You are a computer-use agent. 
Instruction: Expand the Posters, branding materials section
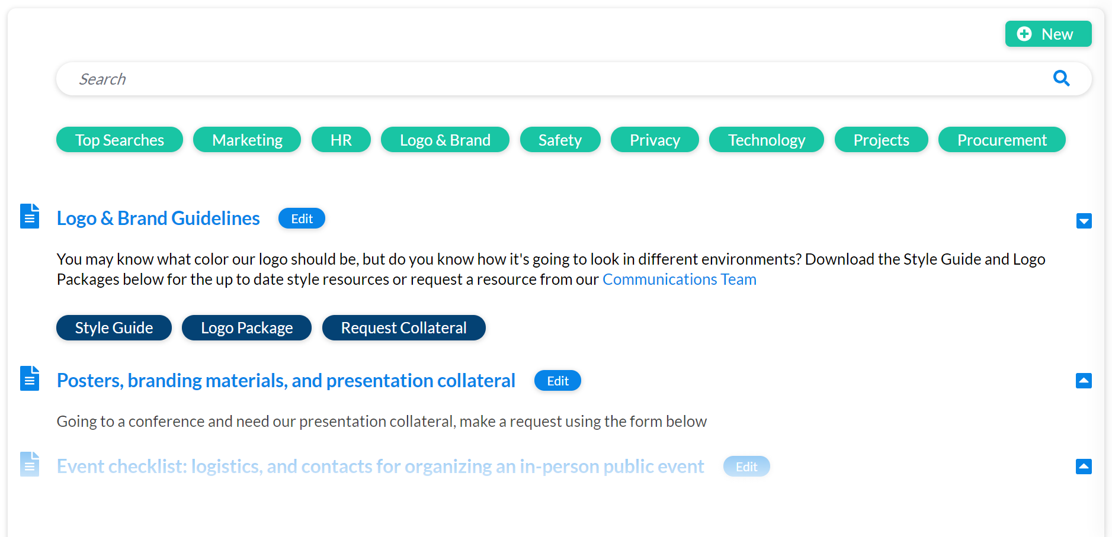point(1084,381)
